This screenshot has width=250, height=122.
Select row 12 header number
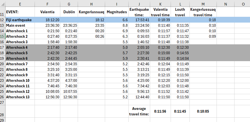tap(2, 20)
